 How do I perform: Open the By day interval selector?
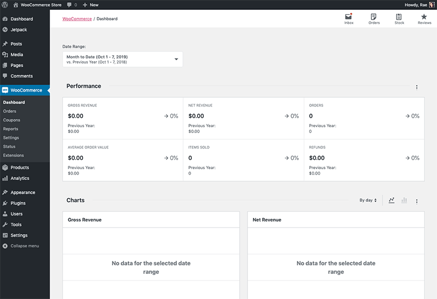pyautogui.click(x=368, y=200)
